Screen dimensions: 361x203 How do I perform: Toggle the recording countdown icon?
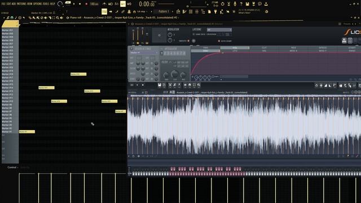click(117, 4)
